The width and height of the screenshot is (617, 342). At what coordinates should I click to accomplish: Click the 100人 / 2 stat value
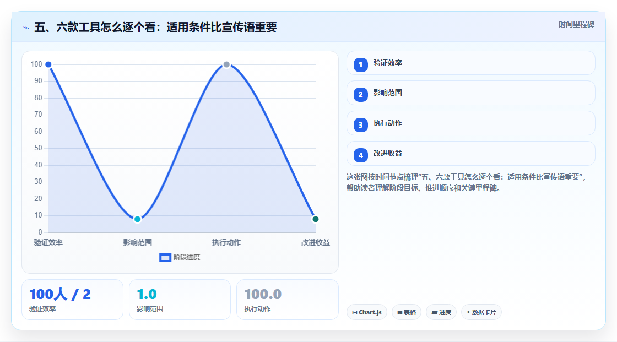coord(60,295)
